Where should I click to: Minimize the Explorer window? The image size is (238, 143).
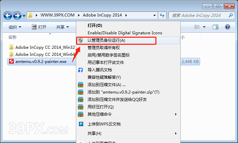click(207, 6)
